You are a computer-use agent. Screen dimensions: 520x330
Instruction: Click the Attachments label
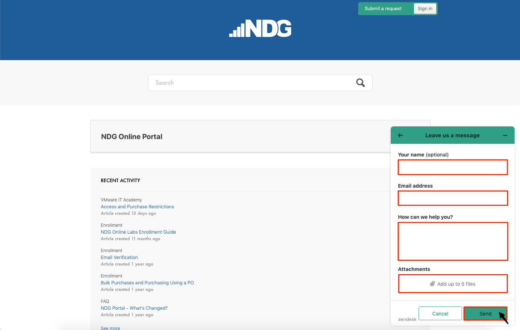414,269
